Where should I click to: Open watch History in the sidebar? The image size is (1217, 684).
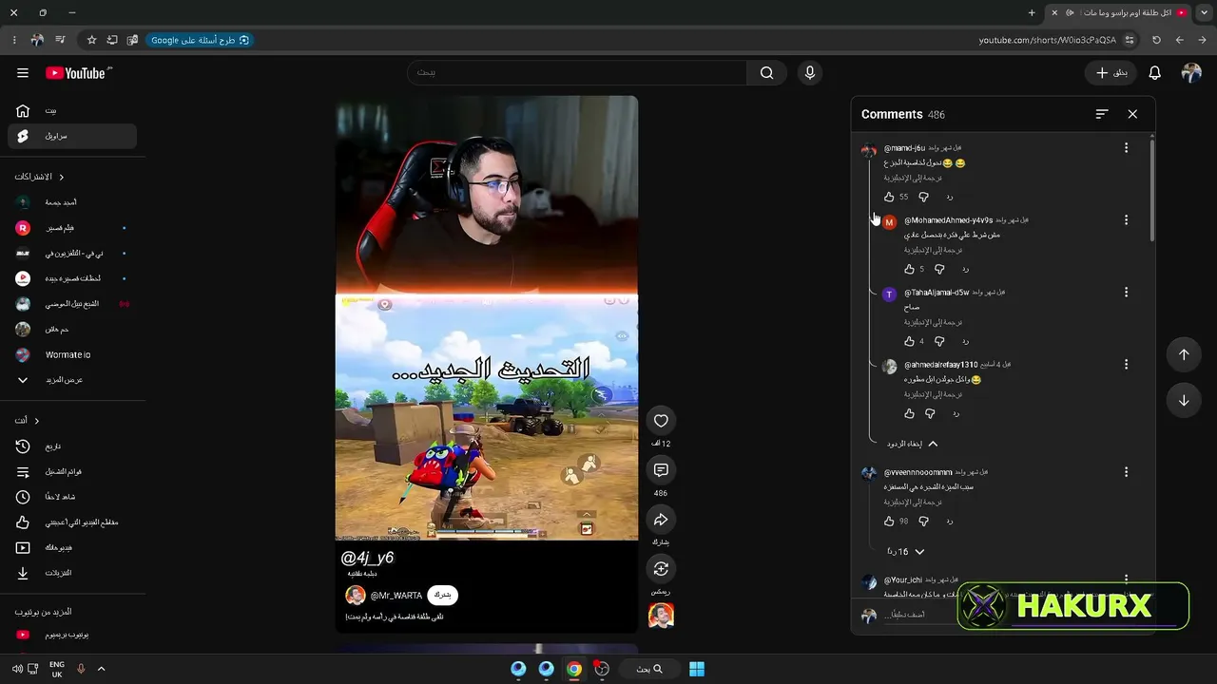click(x=72, y=446)
